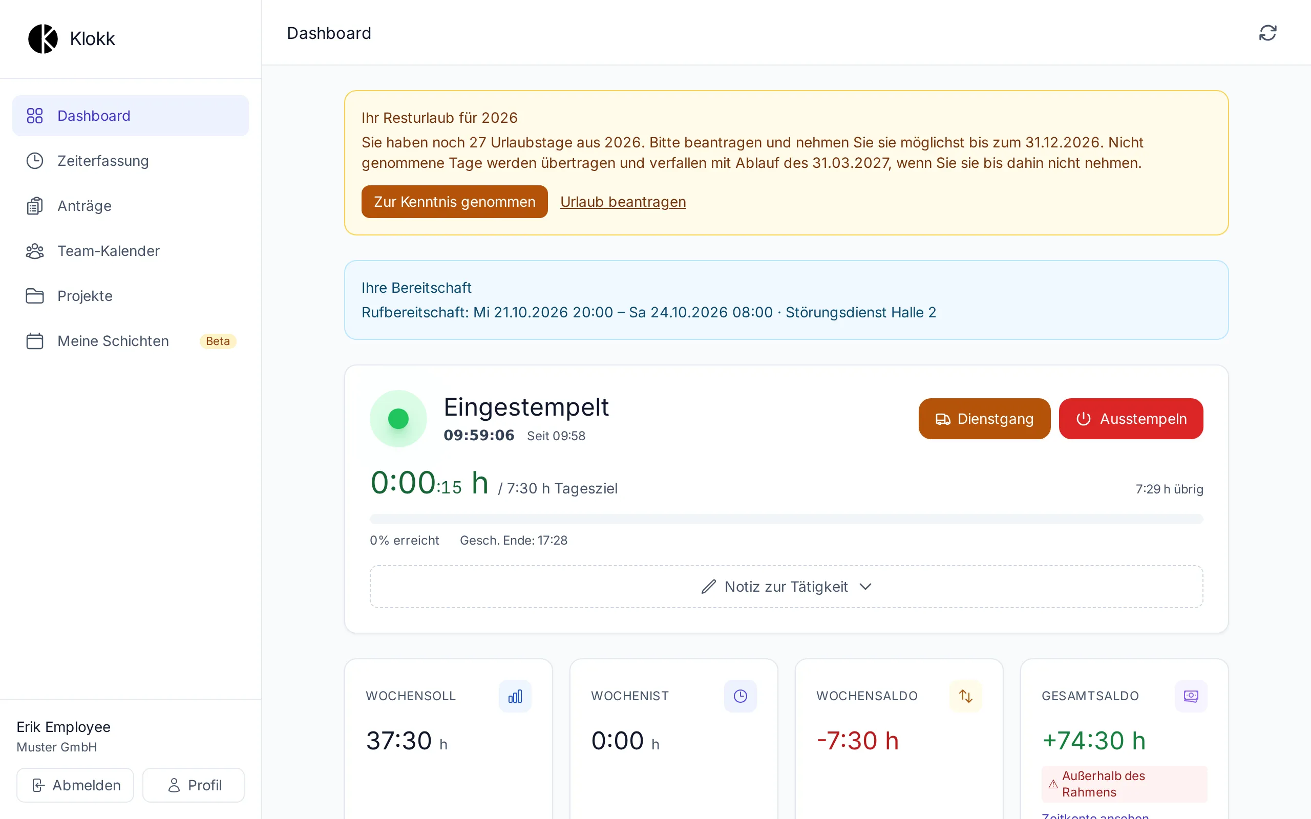This screenshot has width=1311, height=819.
Task: Click the pencil icon beside Notiz zur Tätigkeit
Action: (x=709, y=587)
